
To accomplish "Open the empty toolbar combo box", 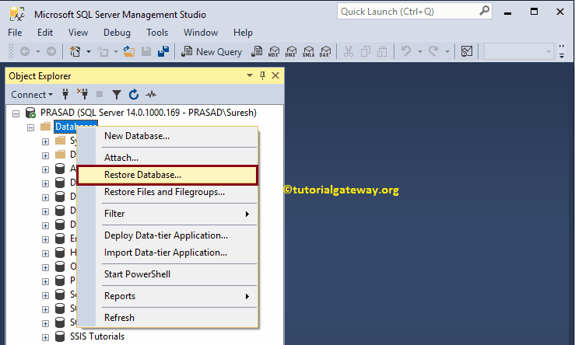I will click(518, 51).
